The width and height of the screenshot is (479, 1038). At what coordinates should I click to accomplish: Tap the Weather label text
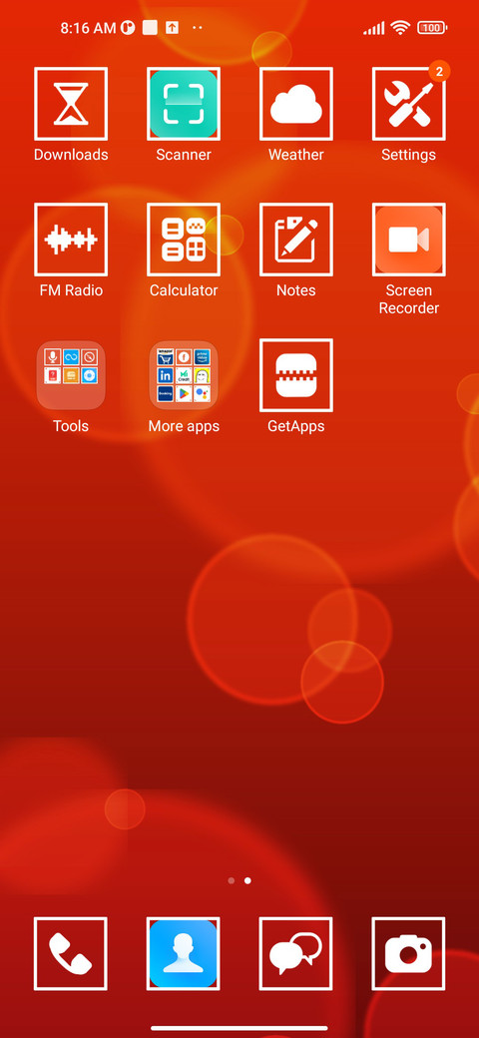click(x=295, y=155)
